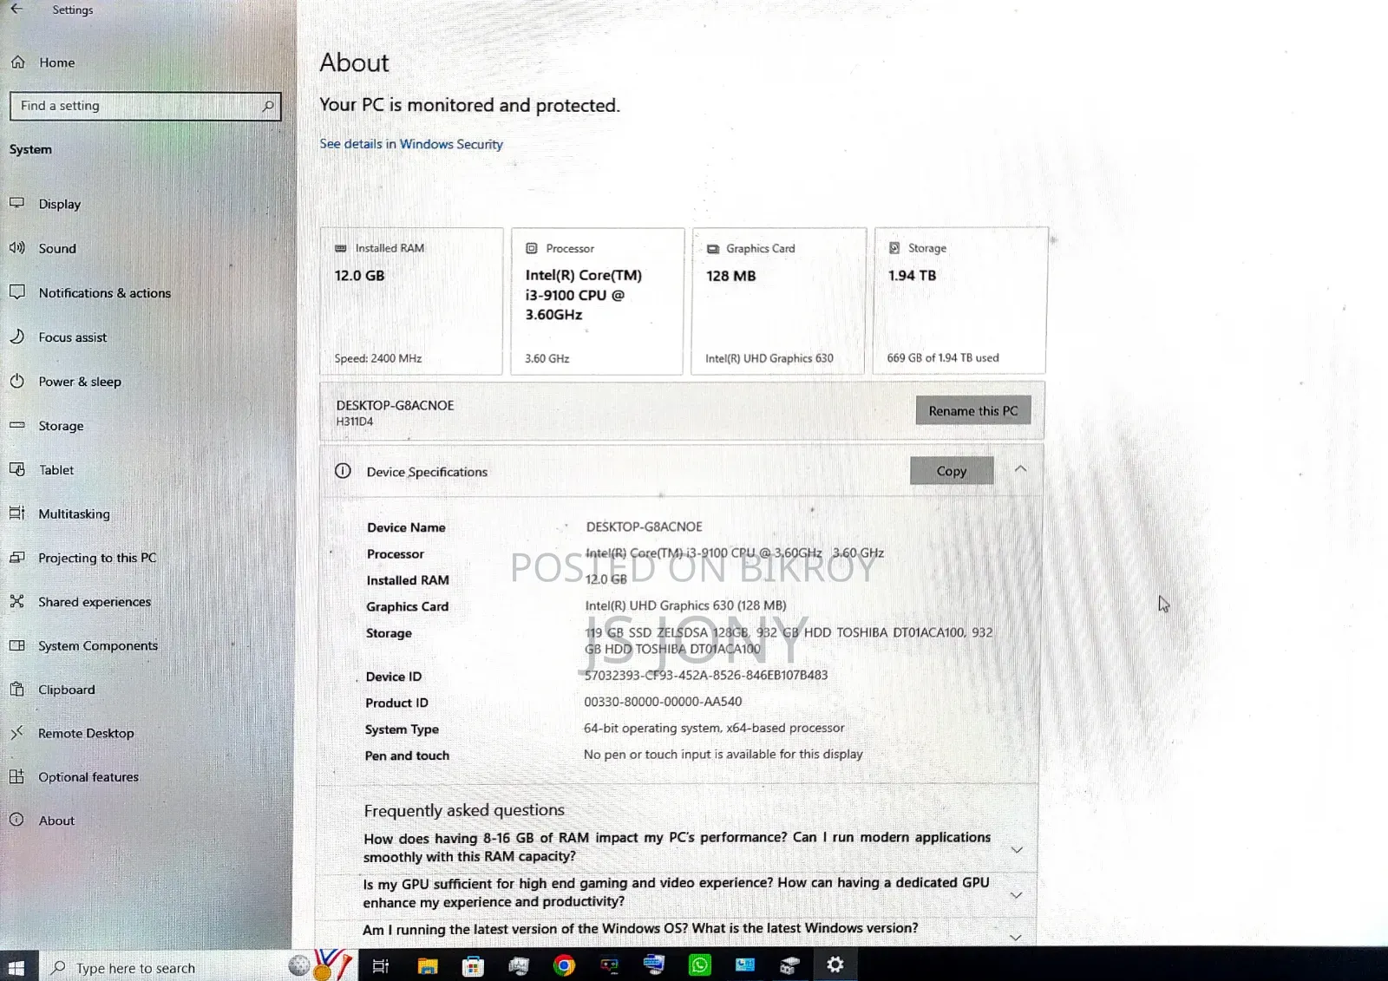This screenshot has width=1388, height=981.
Task: Select Product ID 00330-80000-00000-AA540 text
Action: pyautogui.click(x=663, y=702)
